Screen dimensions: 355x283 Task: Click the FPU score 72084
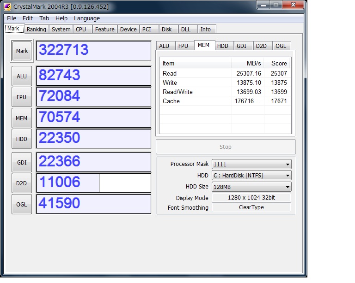94,97
